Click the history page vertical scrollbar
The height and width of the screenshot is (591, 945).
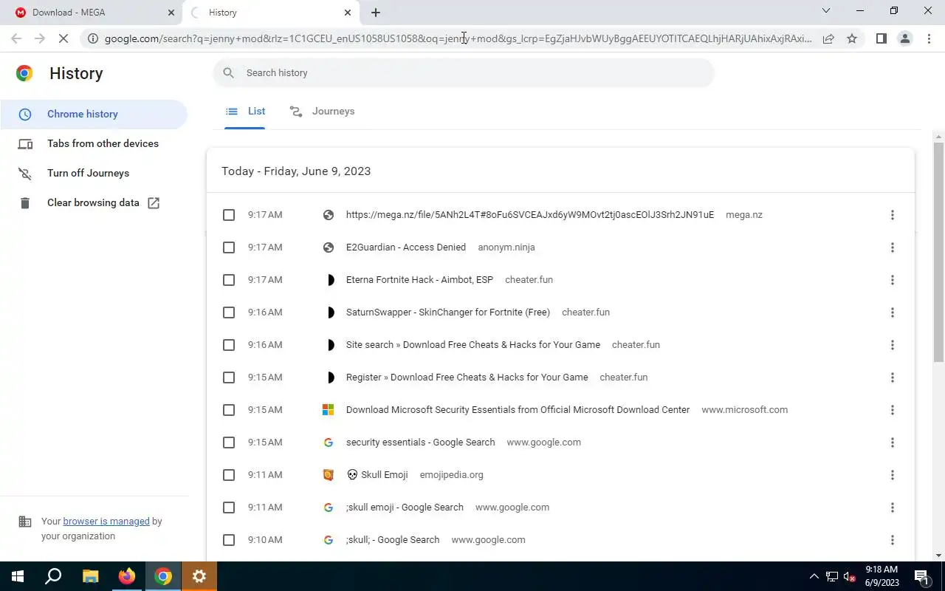(939, 251)
